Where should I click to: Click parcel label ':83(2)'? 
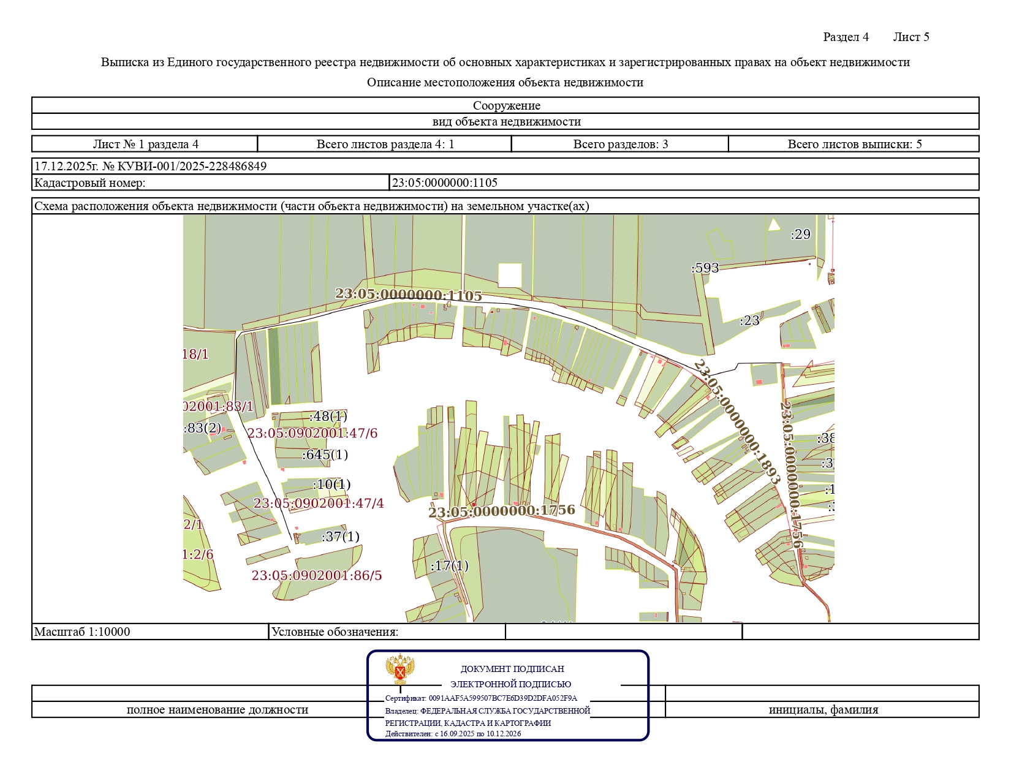pyautogui.click(x=203, y=428)
